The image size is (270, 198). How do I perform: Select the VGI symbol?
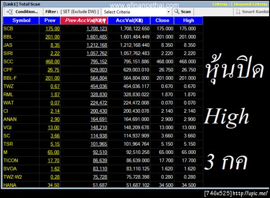[7, 128]
